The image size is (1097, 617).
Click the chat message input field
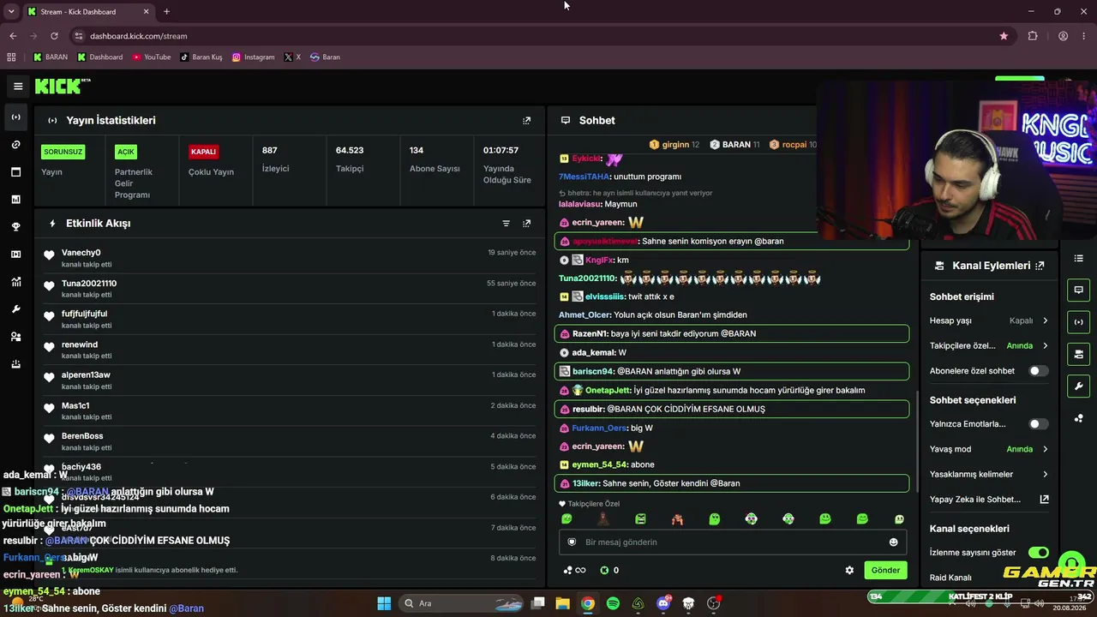click(x=731, y=542)
